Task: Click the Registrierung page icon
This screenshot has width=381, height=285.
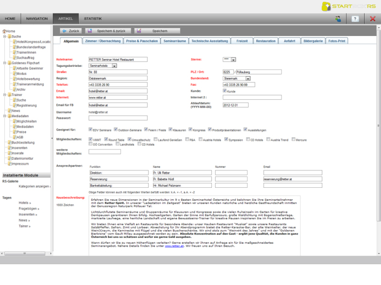Action: click(15, 105)
